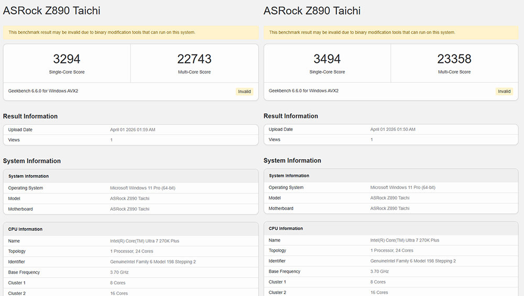This screenshot has width=524, height=296.
Task: Click right page title ASRock Z890 Taichi
Action: click(312, 10)
